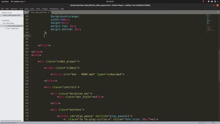Screen dimensions: 220x124
Task: Click line number 53 in the gutter
Action: coord(27,61)
